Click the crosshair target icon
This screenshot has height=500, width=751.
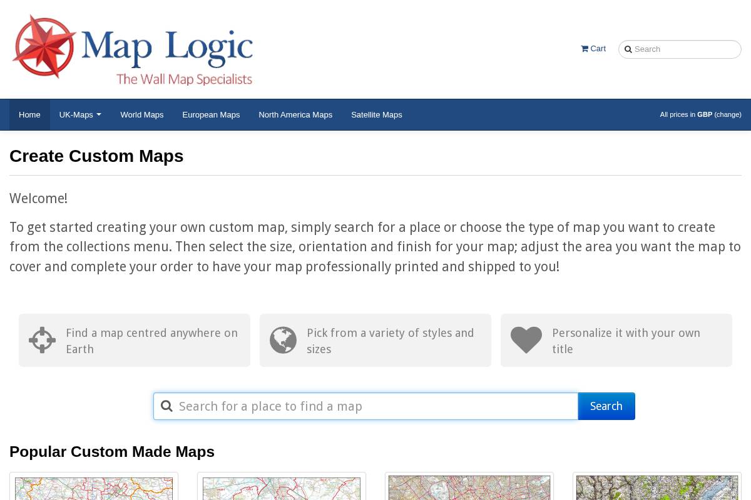click(x=43, y=340)
